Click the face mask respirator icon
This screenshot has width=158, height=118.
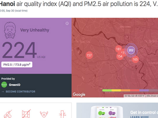(10, 30)
